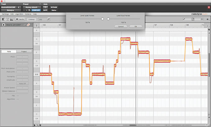Toggle the note inspector sliders icon
This screenshot has height=127, width=211.
8,19
